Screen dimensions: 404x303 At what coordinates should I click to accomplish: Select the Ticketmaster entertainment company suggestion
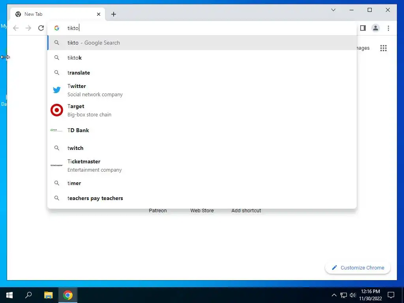point(202,165)
